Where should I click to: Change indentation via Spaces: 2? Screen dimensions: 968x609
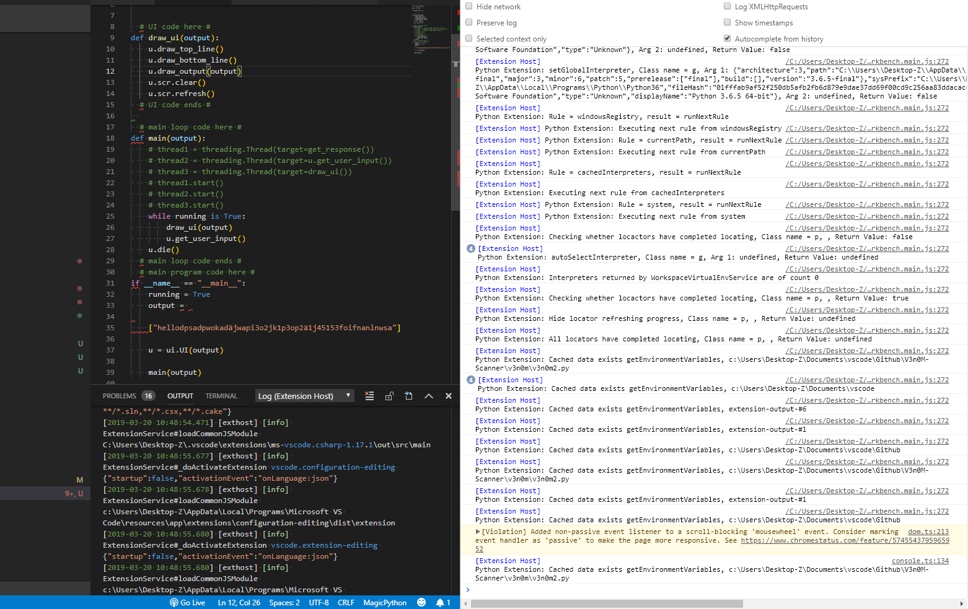pyautogui.click(x=284, y=602)
